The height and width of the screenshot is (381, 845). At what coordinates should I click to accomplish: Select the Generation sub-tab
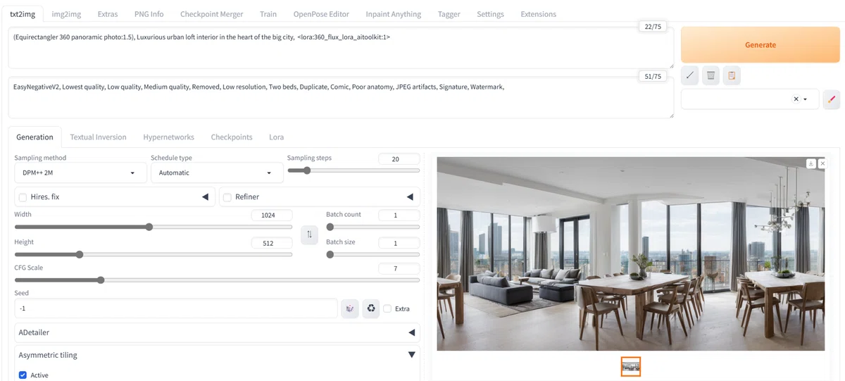pos(35,137)
